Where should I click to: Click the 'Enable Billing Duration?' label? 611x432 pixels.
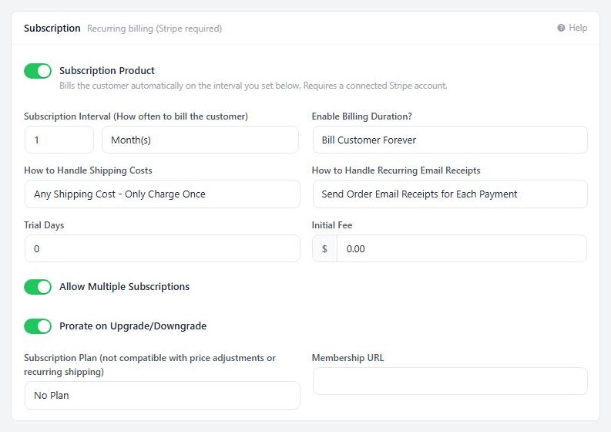point(361,116)
